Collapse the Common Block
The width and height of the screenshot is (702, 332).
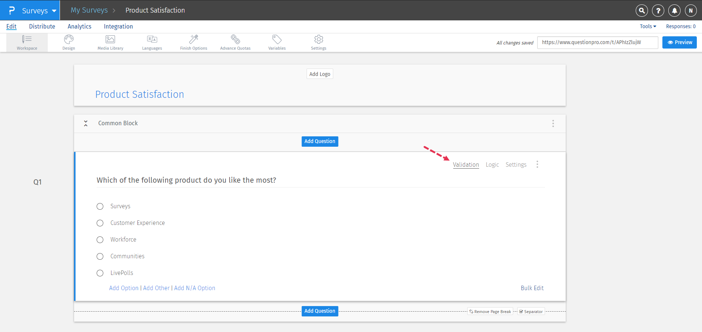pos(86,123)
